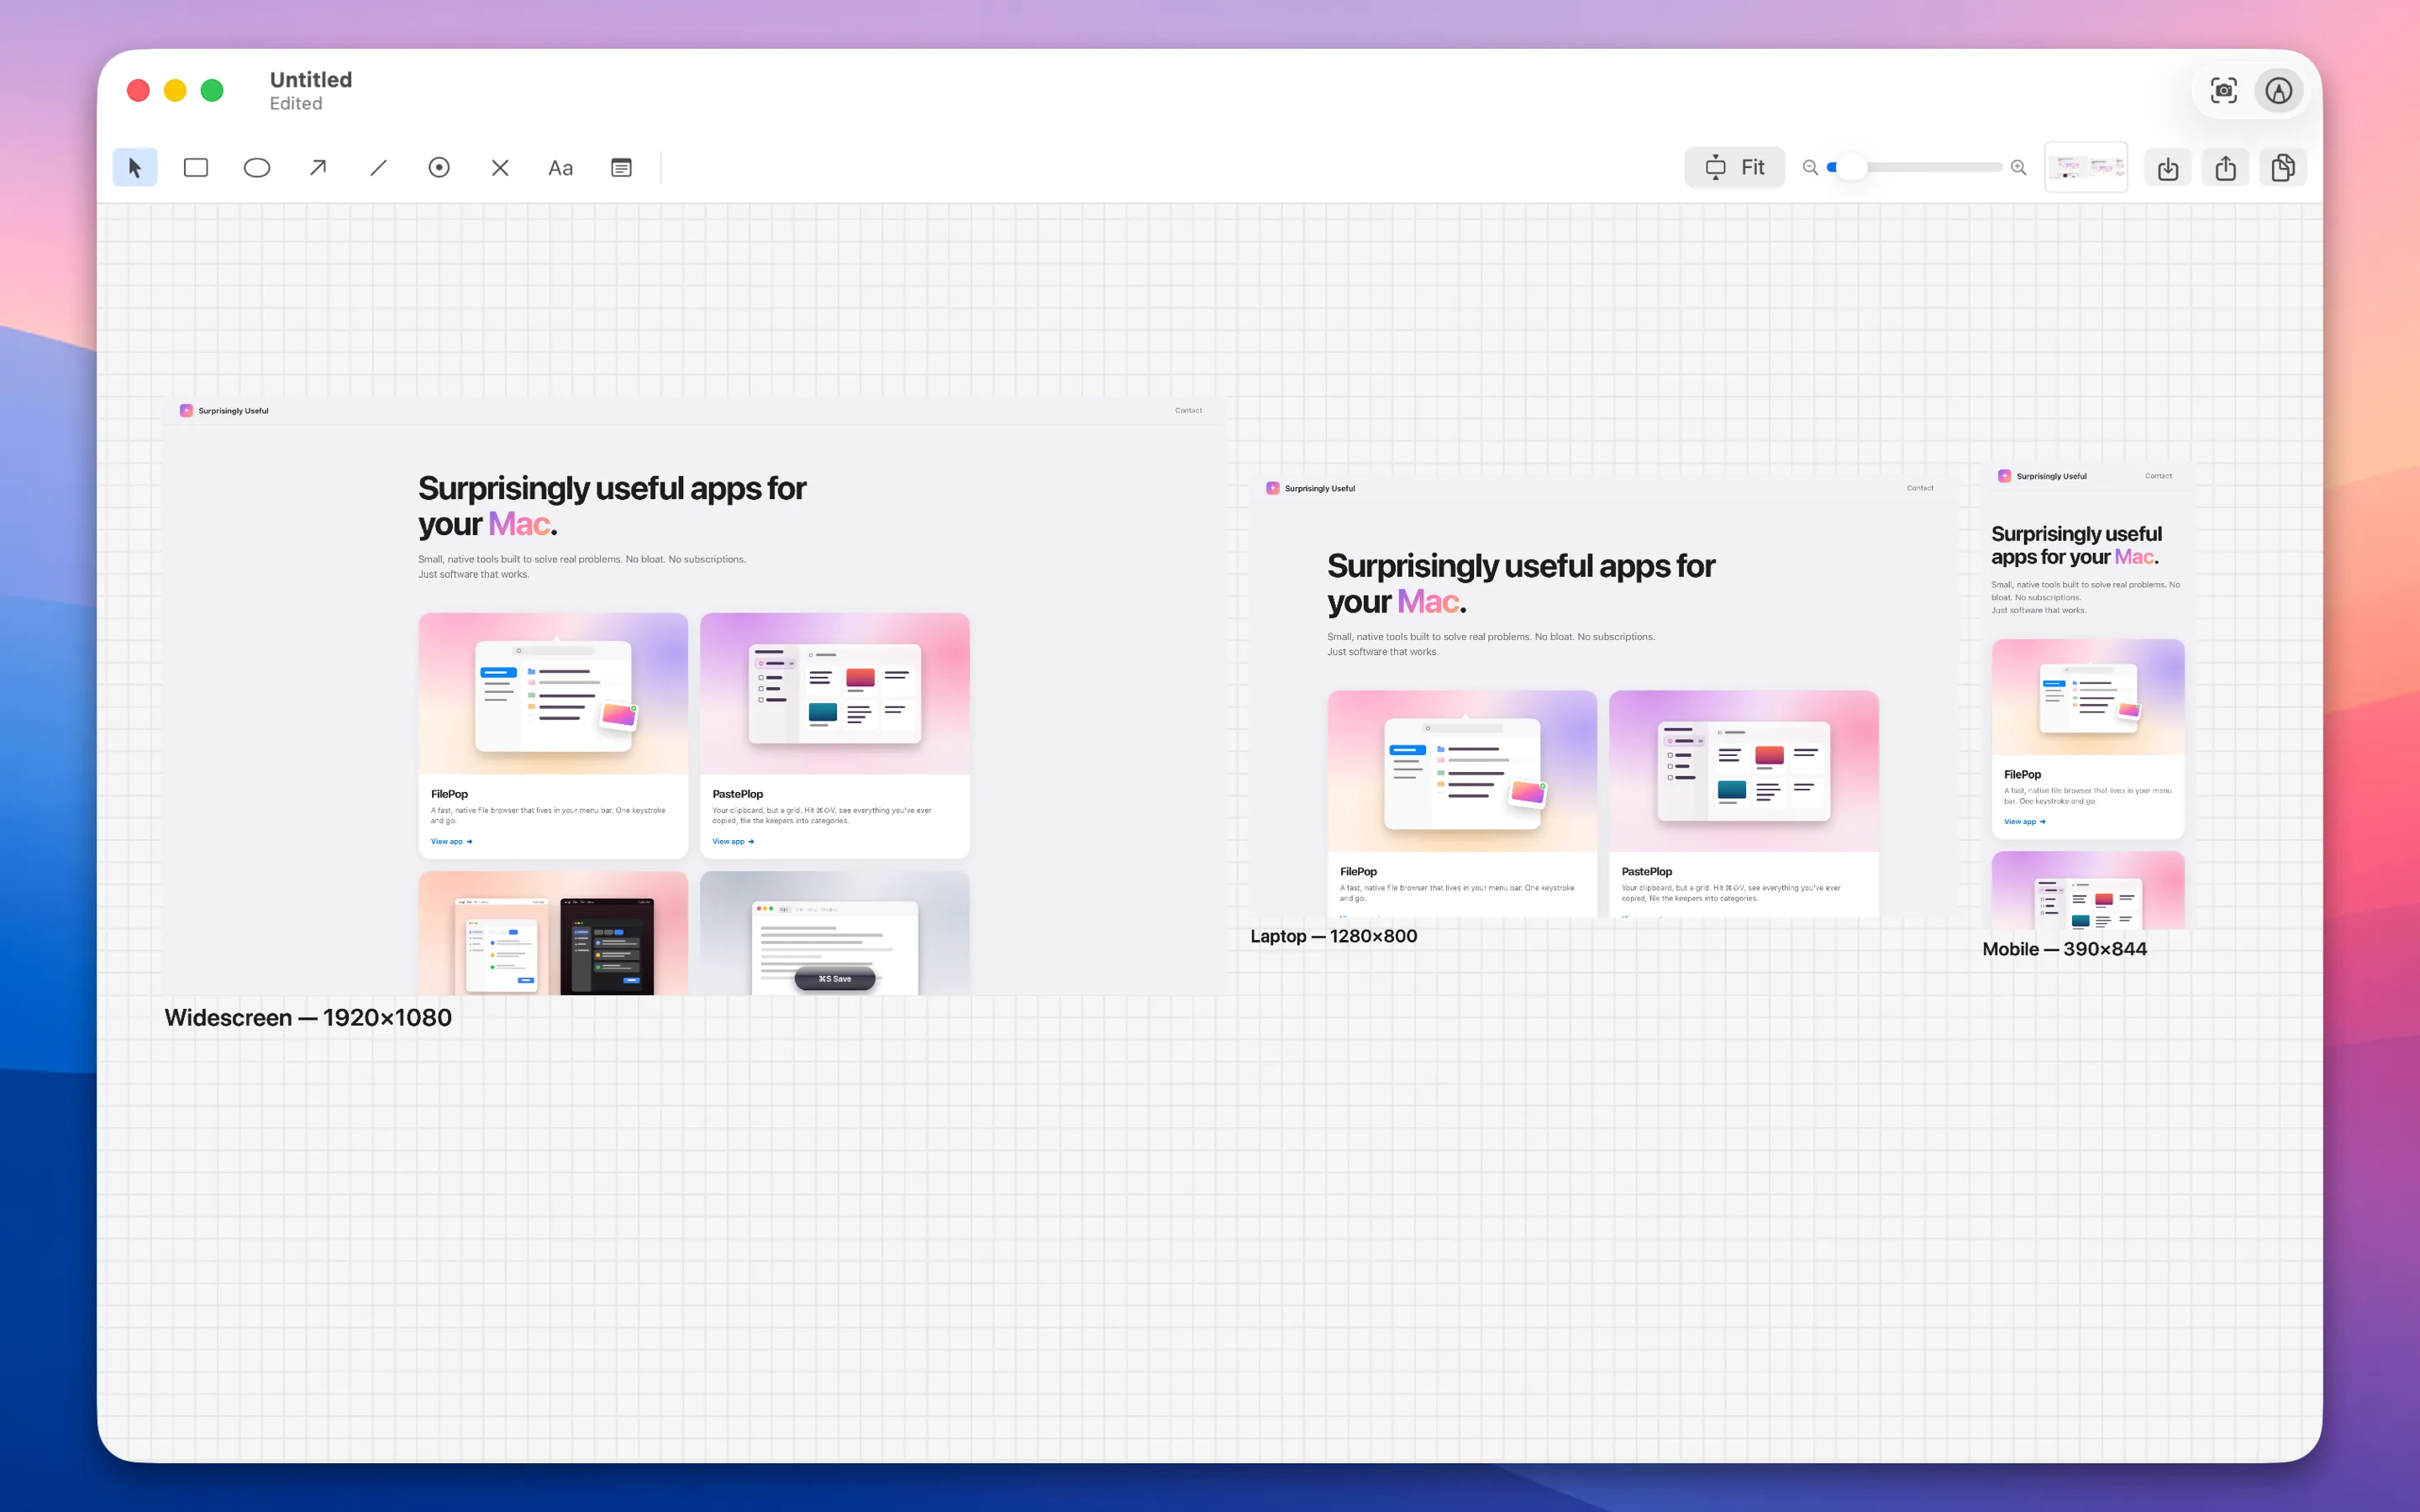The image size is (2420, 1512).
Task: Open the canvas preview thumbnail
Action: [x=2087, y=167]
